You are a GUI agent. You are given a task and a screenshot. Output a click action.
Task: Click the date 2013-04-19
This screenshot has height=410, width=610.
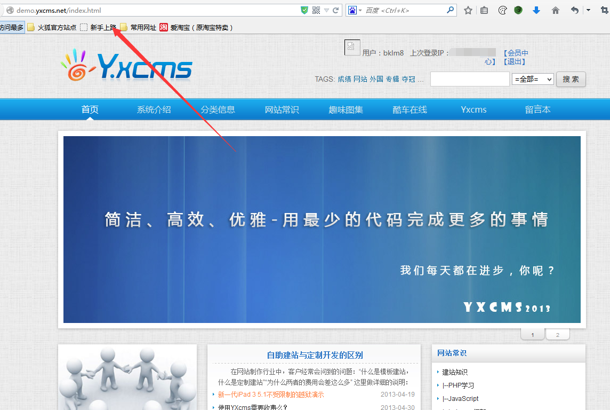pos(398,395)
